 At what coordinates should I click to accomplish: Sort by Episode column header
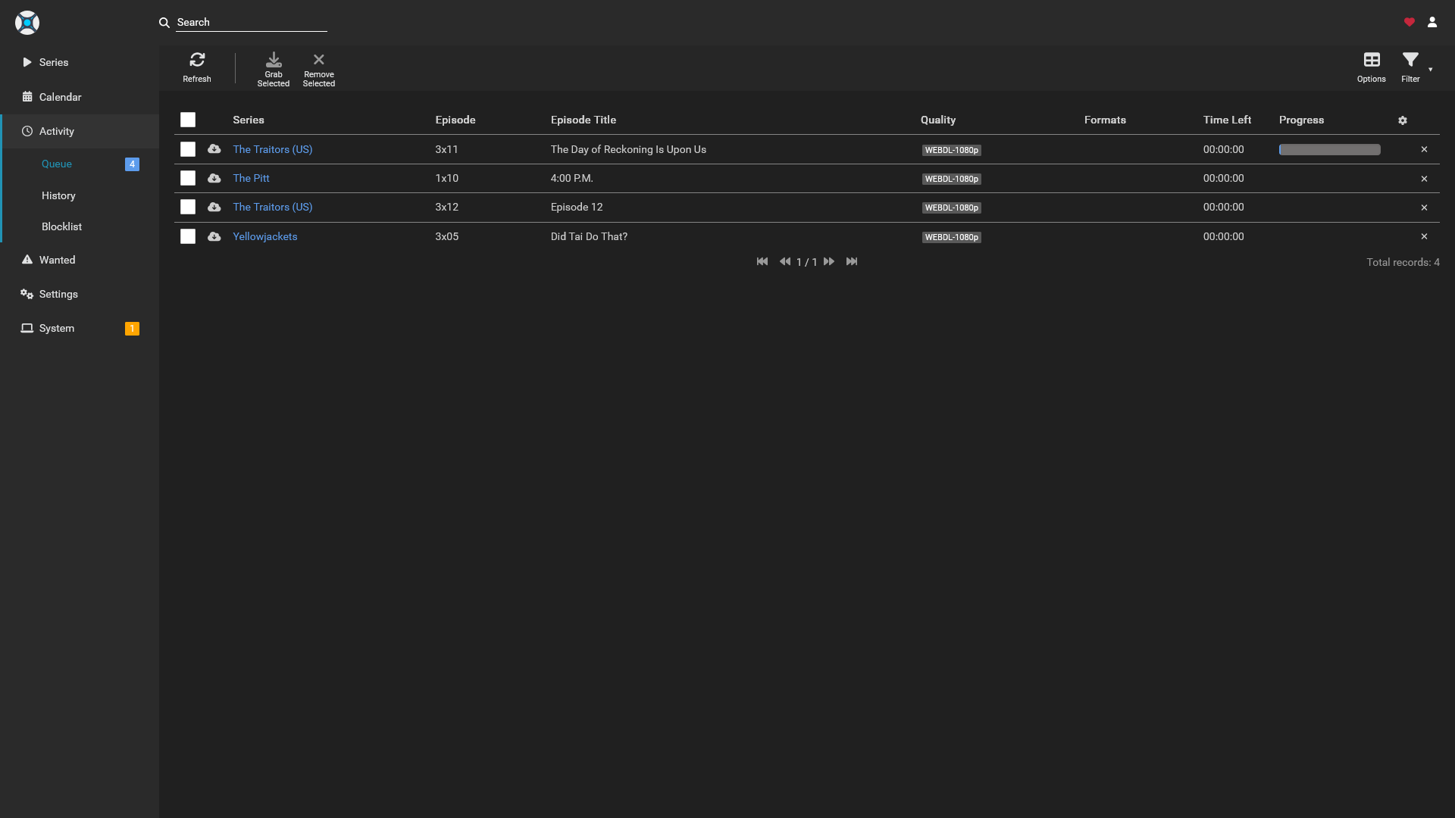[455, 120]
